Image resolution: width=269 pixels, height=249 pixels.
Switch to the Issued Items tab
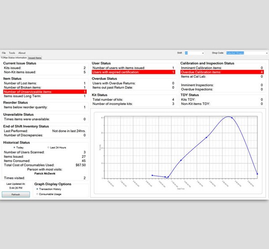35,58
